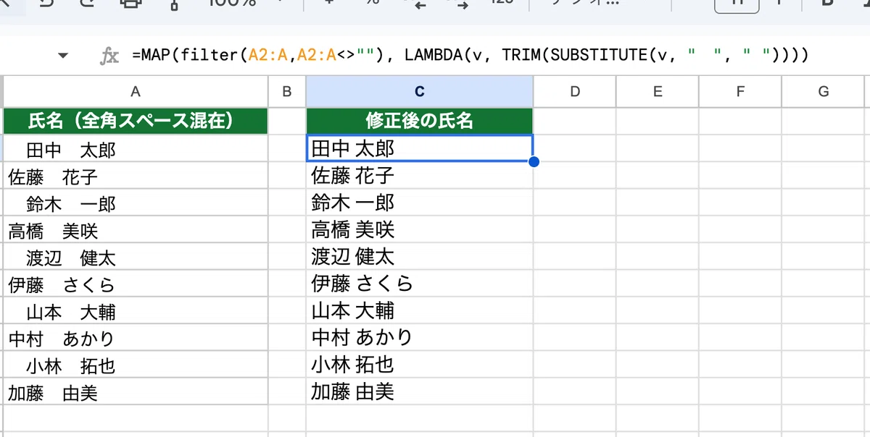Viewport: 870px width, 437px height.
Task: Select the corrected name 田中 太郎 in column C
Action: [x=420, y=148]
